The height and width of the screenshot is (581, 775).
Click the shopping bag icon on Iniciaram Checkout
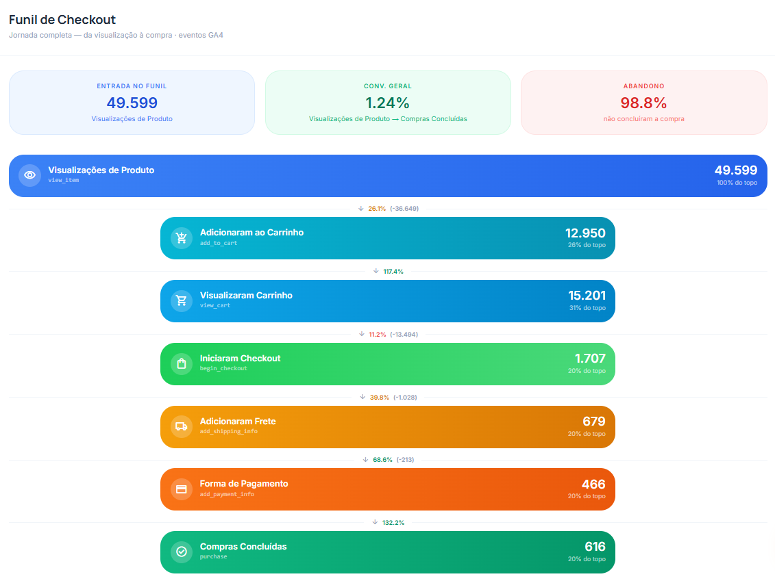tap(182, 364)
